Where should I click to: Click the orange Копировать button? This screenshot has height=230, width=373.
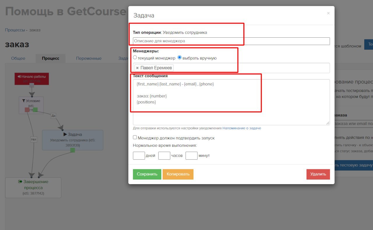[178, 174]
